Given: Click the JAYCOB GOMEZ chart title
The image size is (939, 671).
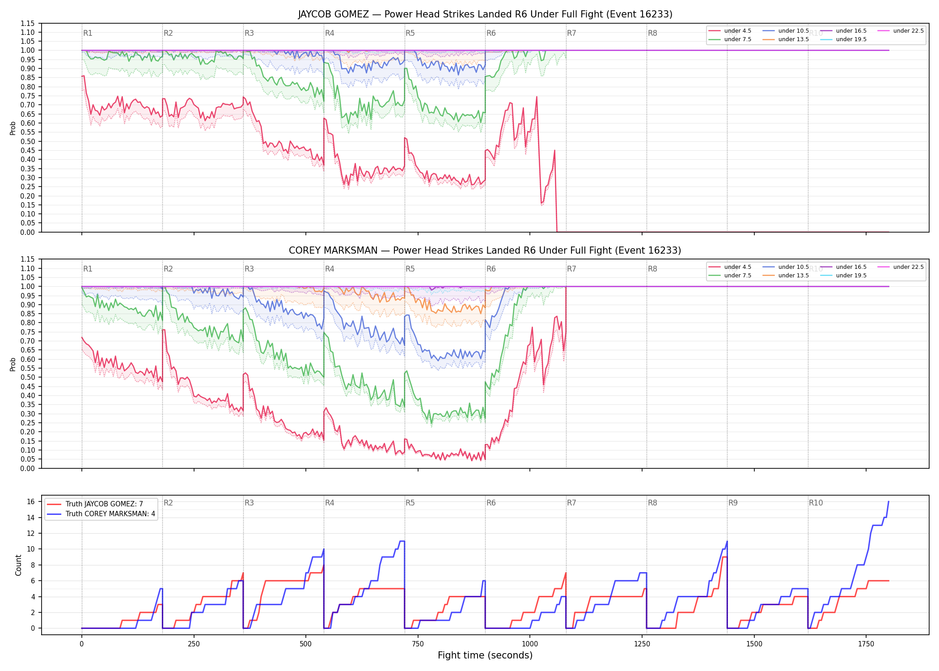Looking at the screenshot, I should [x=485, y=14].
